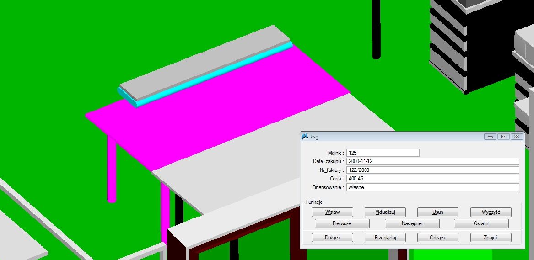
Task: Focus the Finansowanie field
Action: [432, 187]
